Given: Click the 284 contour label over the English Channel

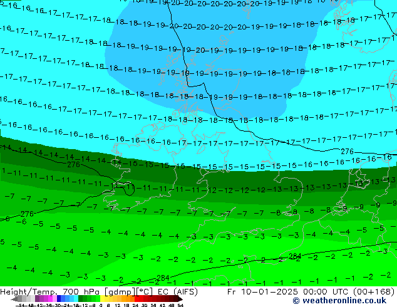Looking at the screenshot, I should click(295, 256).
